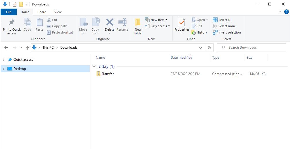Click Select none
The height and width of the screenshot is (149, 290).
[x=224, y=26]
